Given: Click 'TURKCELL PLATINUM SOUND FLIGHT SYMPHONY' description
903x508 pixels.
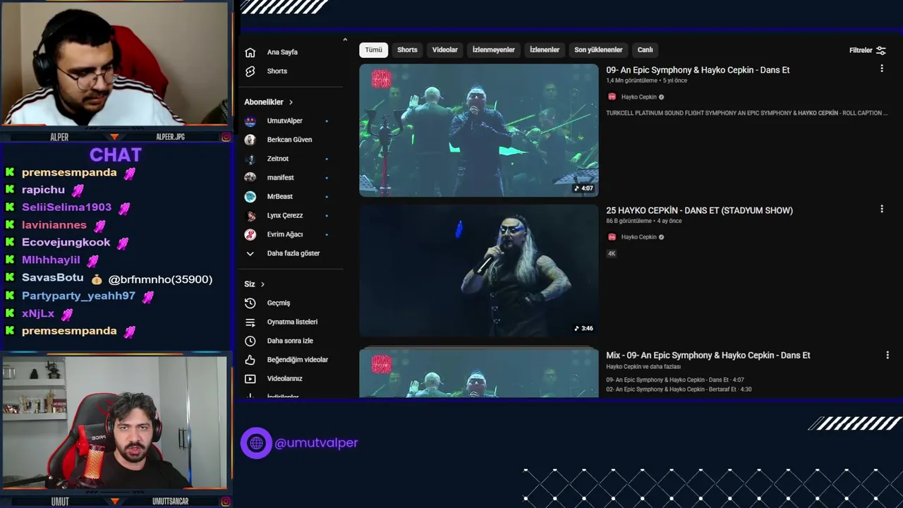Looking at the screenshot, I should pos(746,113).
